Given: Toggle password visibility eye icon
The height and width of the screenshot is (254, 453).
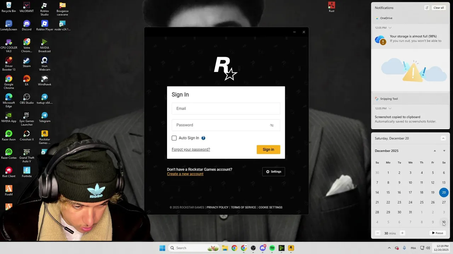Looking at the screenshot, I should [272, 125].
